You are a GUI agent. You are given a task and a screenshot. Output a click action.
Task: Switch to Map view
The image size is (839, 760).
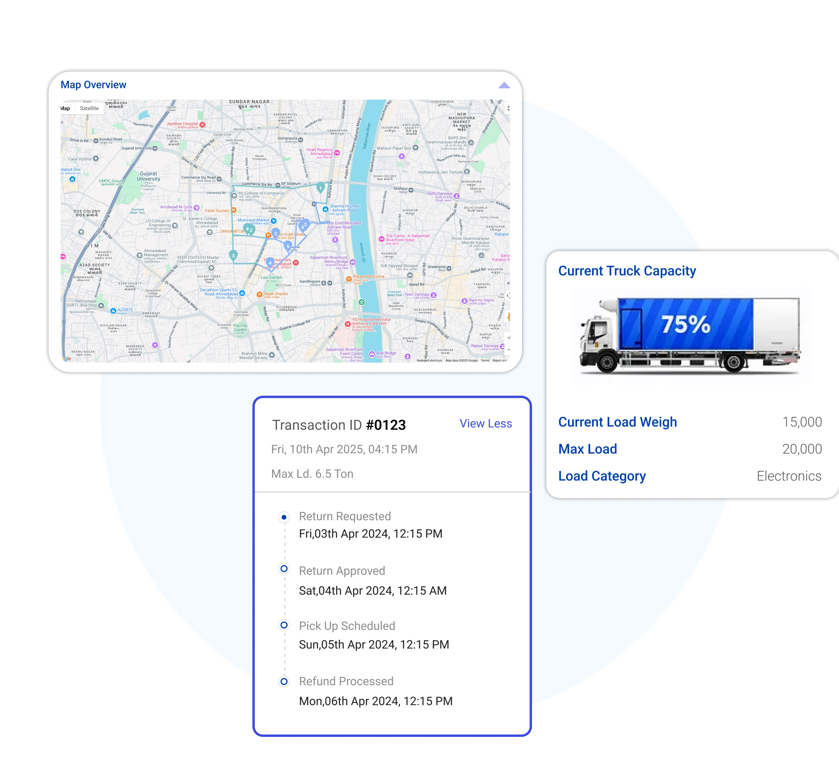click(65, 108)
